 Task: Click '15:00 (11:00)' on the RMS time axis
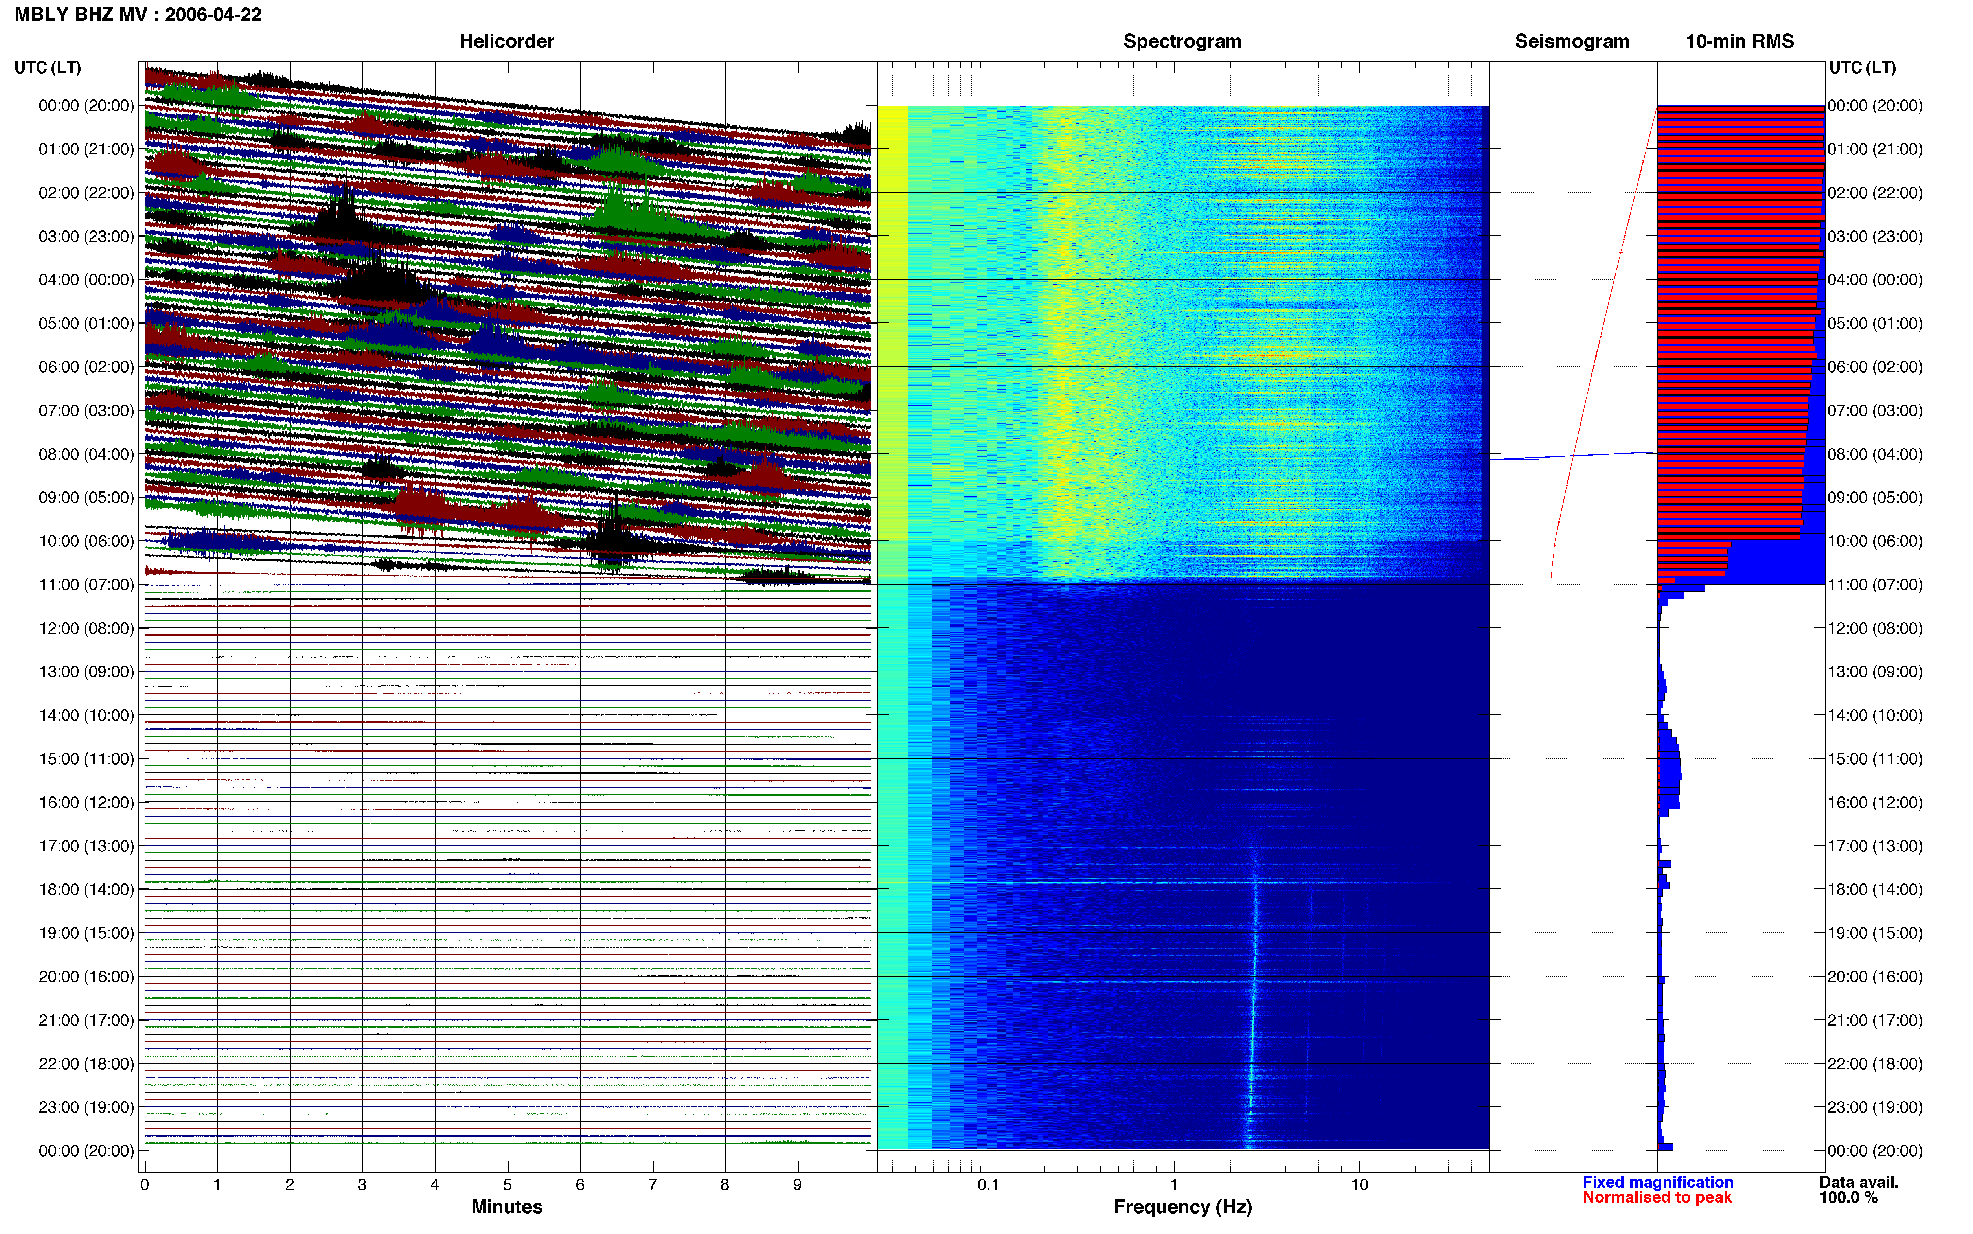click(x=1875, y=759)
